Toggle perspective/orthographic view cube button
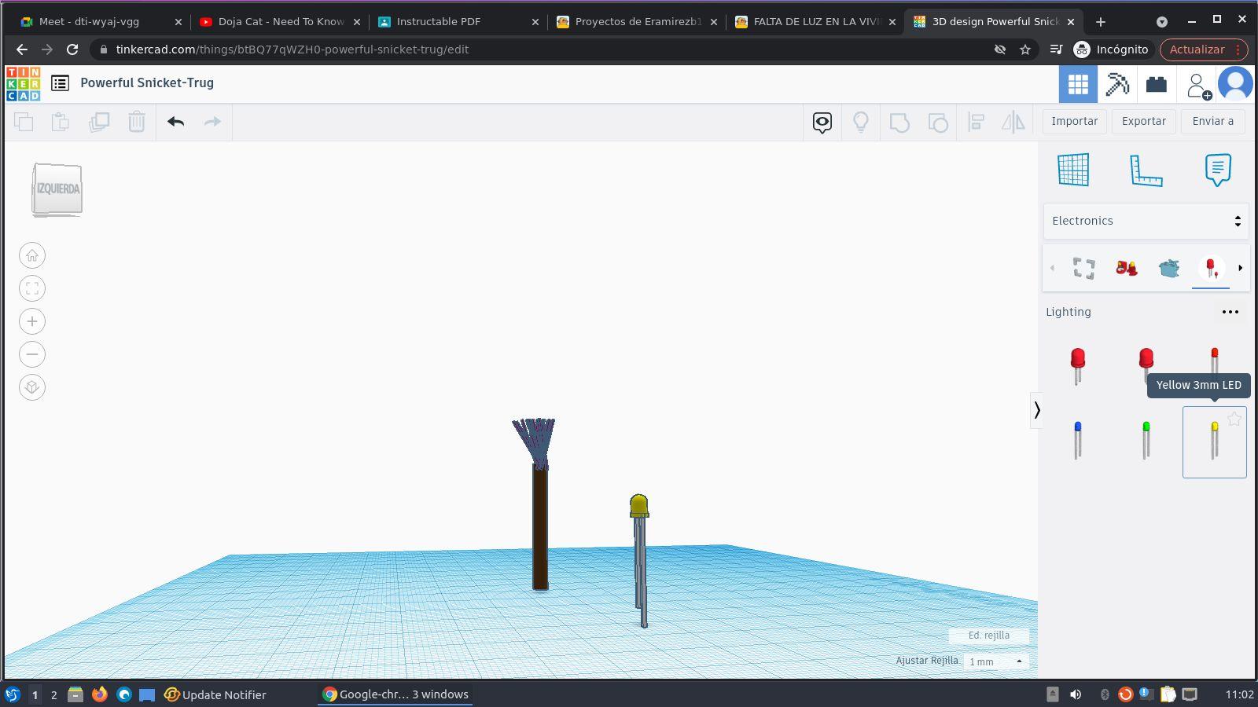Image resolution: width=1258 pixels, height=707 pixels. [x=32, y=387]
